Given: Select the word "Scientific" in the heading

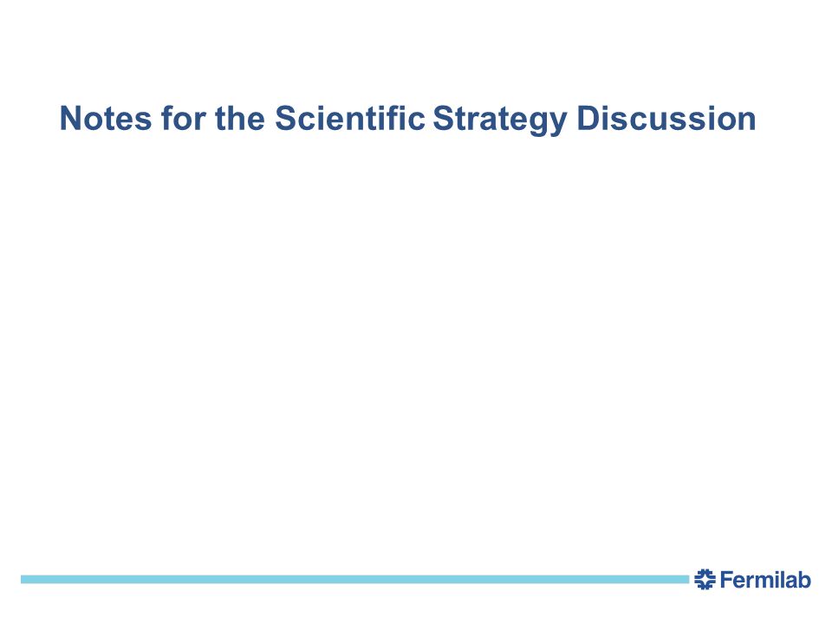Looking at the screenshot, I should point(349,119).
